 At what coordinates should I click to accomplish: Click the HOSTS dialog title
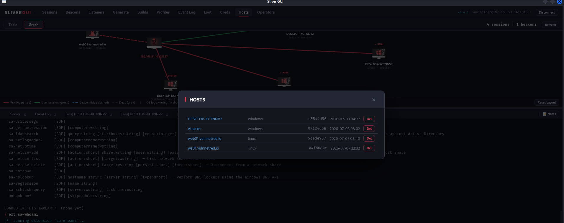[197, 100]
